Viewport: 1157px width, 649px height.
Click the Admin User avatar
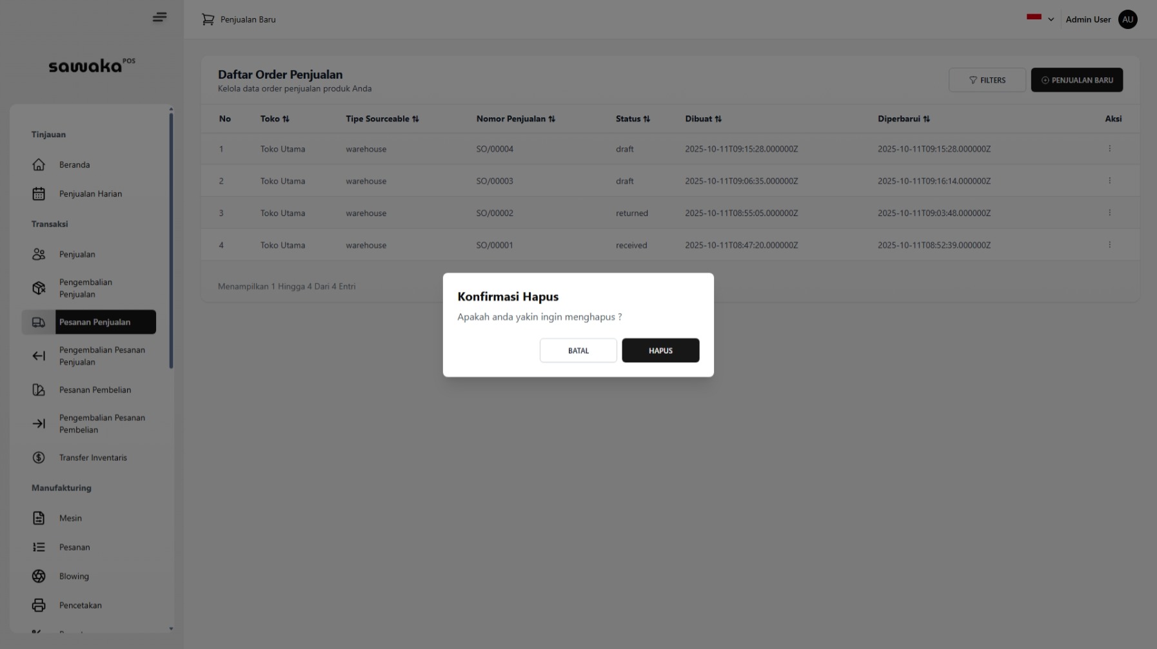1127,19
